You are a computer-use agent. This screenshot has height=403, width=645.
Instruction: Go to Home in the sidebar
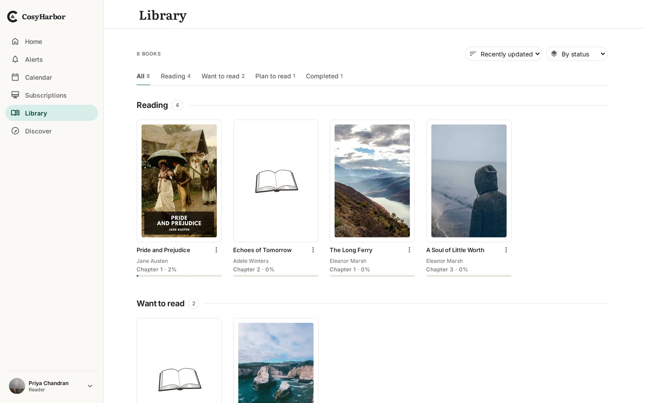point(52,41)
